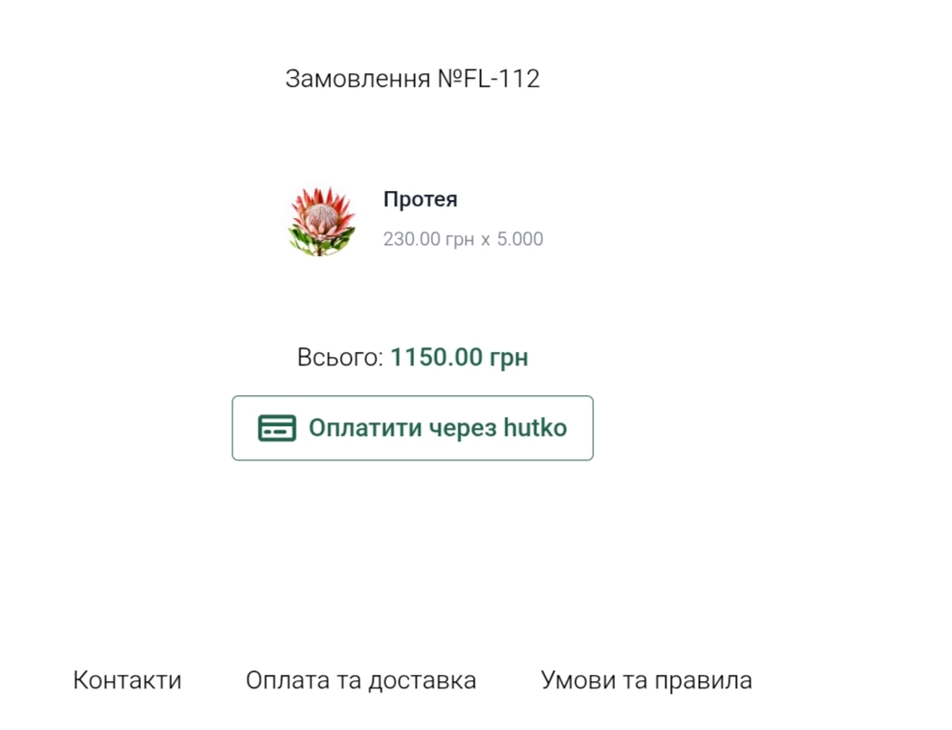Image resolution: width=952 pixels, height=730 pixels.
Task: Click the Протея flower thumbnail image
Action: [322, 221]
